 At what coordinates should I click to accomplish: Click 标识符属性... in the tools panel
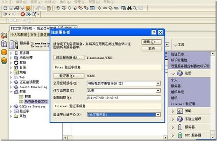point(181,60)
